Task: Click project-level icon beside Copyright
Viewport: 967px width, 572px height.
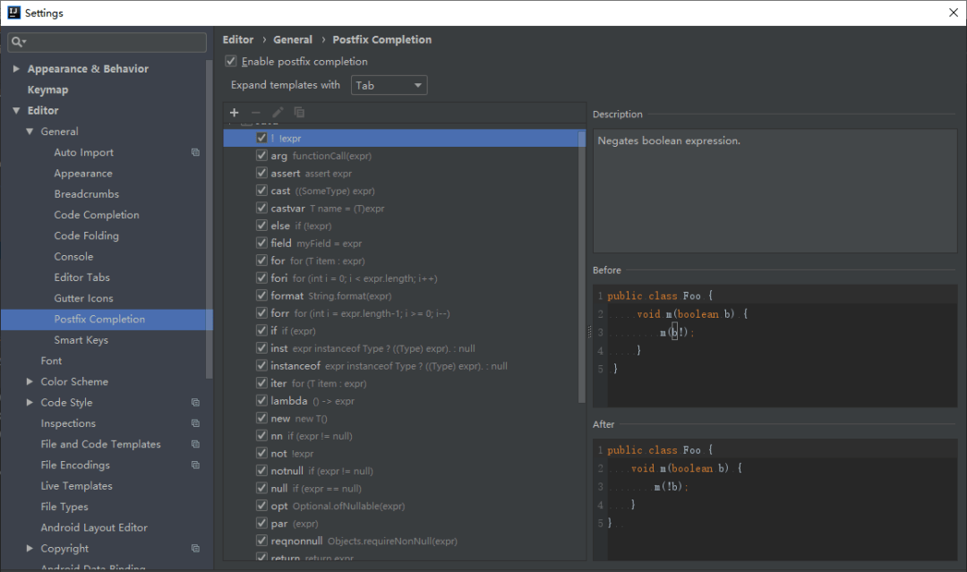Action: click(x=195, y=549)
